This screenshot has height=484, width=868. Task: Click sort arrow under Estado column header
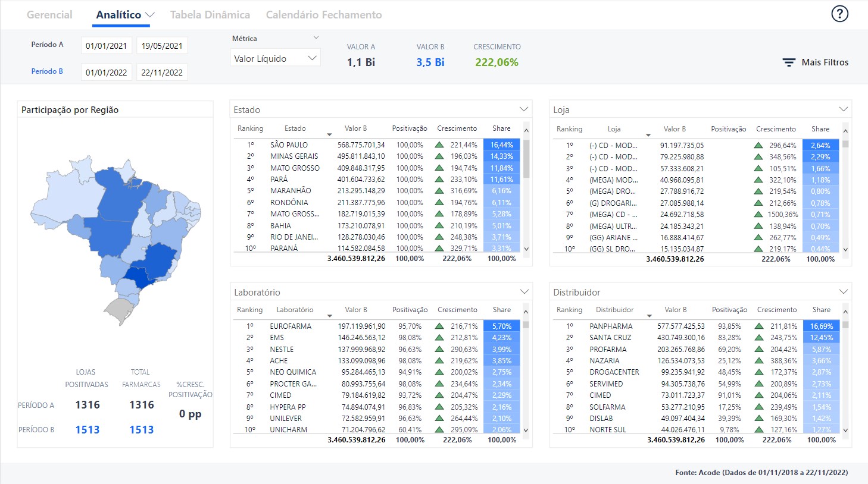pos(329,134)
